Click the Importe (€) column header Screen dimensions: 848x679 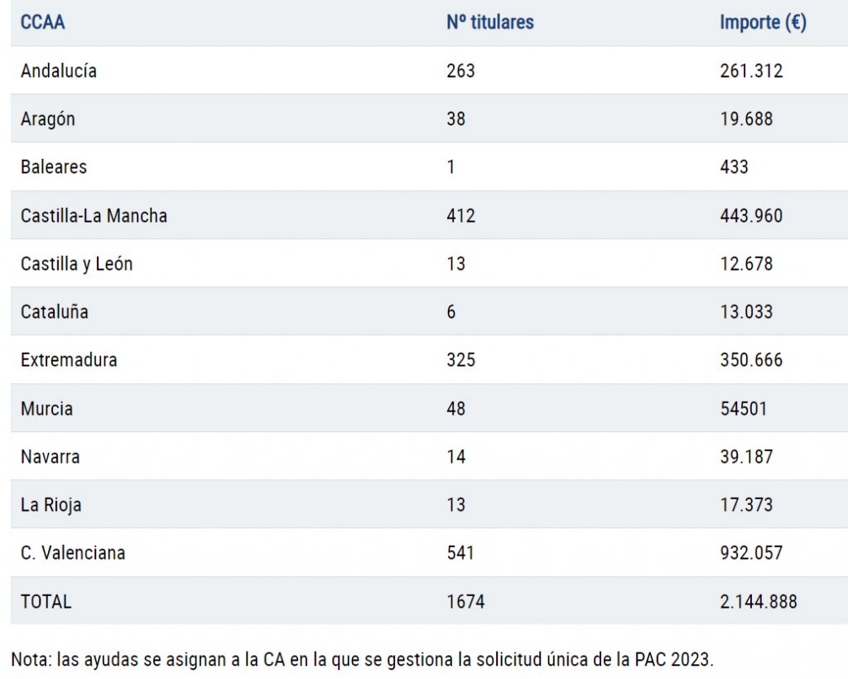[x=763, y=22]
